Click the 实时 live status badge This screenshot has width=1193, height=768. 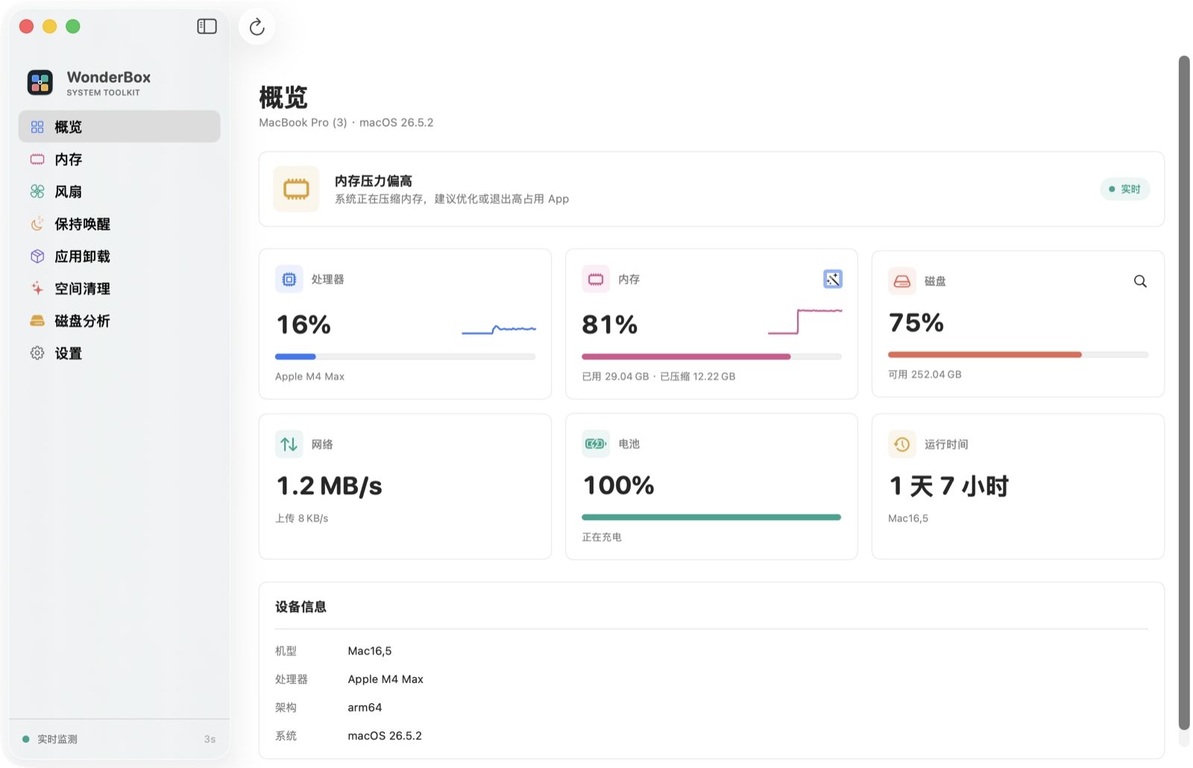coord(1125,189)
